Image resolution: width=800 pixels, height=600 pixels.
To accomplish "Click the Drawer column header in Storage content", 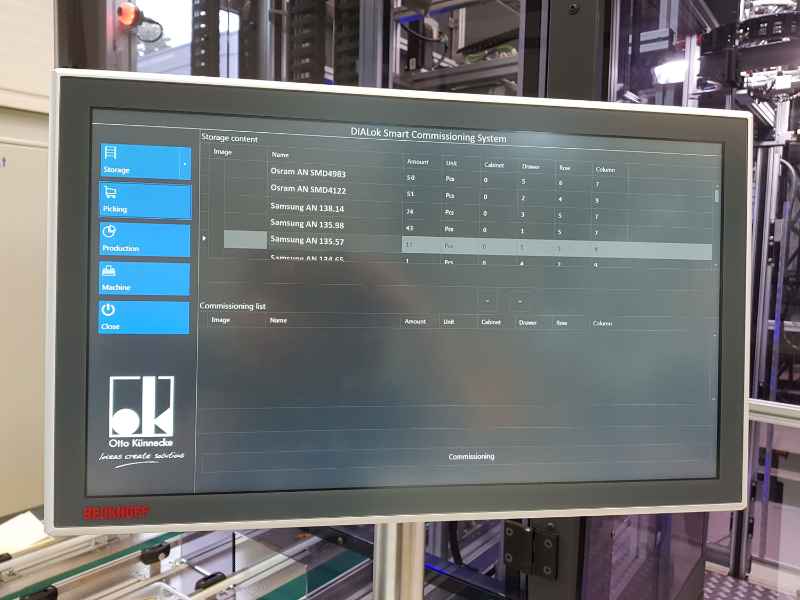I will click(x=531, y=166).
